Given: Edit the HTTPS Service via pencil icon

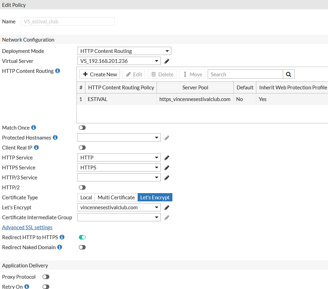Looking at the screenshot, I should (167, 168).
